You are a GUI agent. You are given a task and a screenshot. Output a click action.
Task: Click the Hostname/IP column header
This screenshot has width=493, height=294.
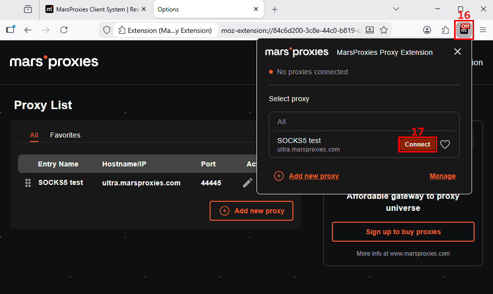[124, 164]
